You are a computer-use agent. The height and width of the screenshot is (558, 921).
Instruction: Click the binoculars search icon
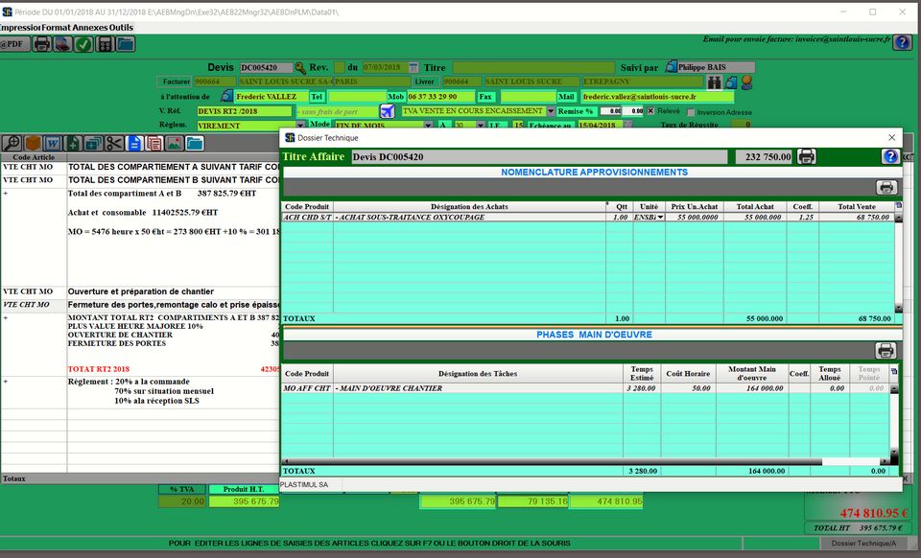(x=714, y=82)
